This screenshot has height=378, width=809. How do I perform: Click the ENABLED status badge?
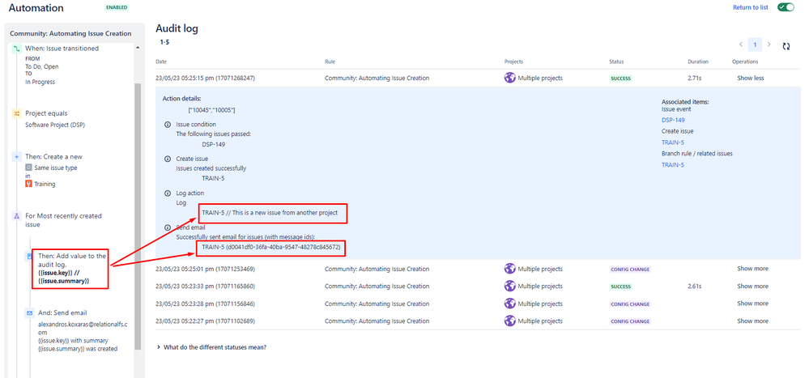pyautogui.click(x=117, y=8)
